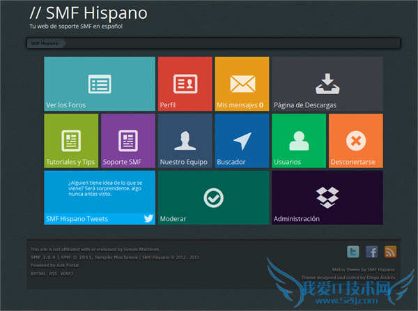Open the Facebook icon in footer
418x311 pixels.
tap(371, 252)
